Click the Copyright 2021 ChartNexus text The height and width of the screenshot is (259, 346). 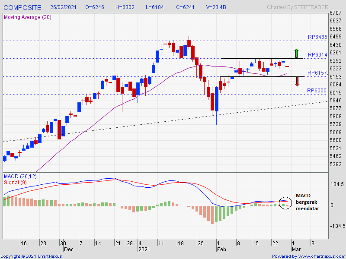(31, 256)
